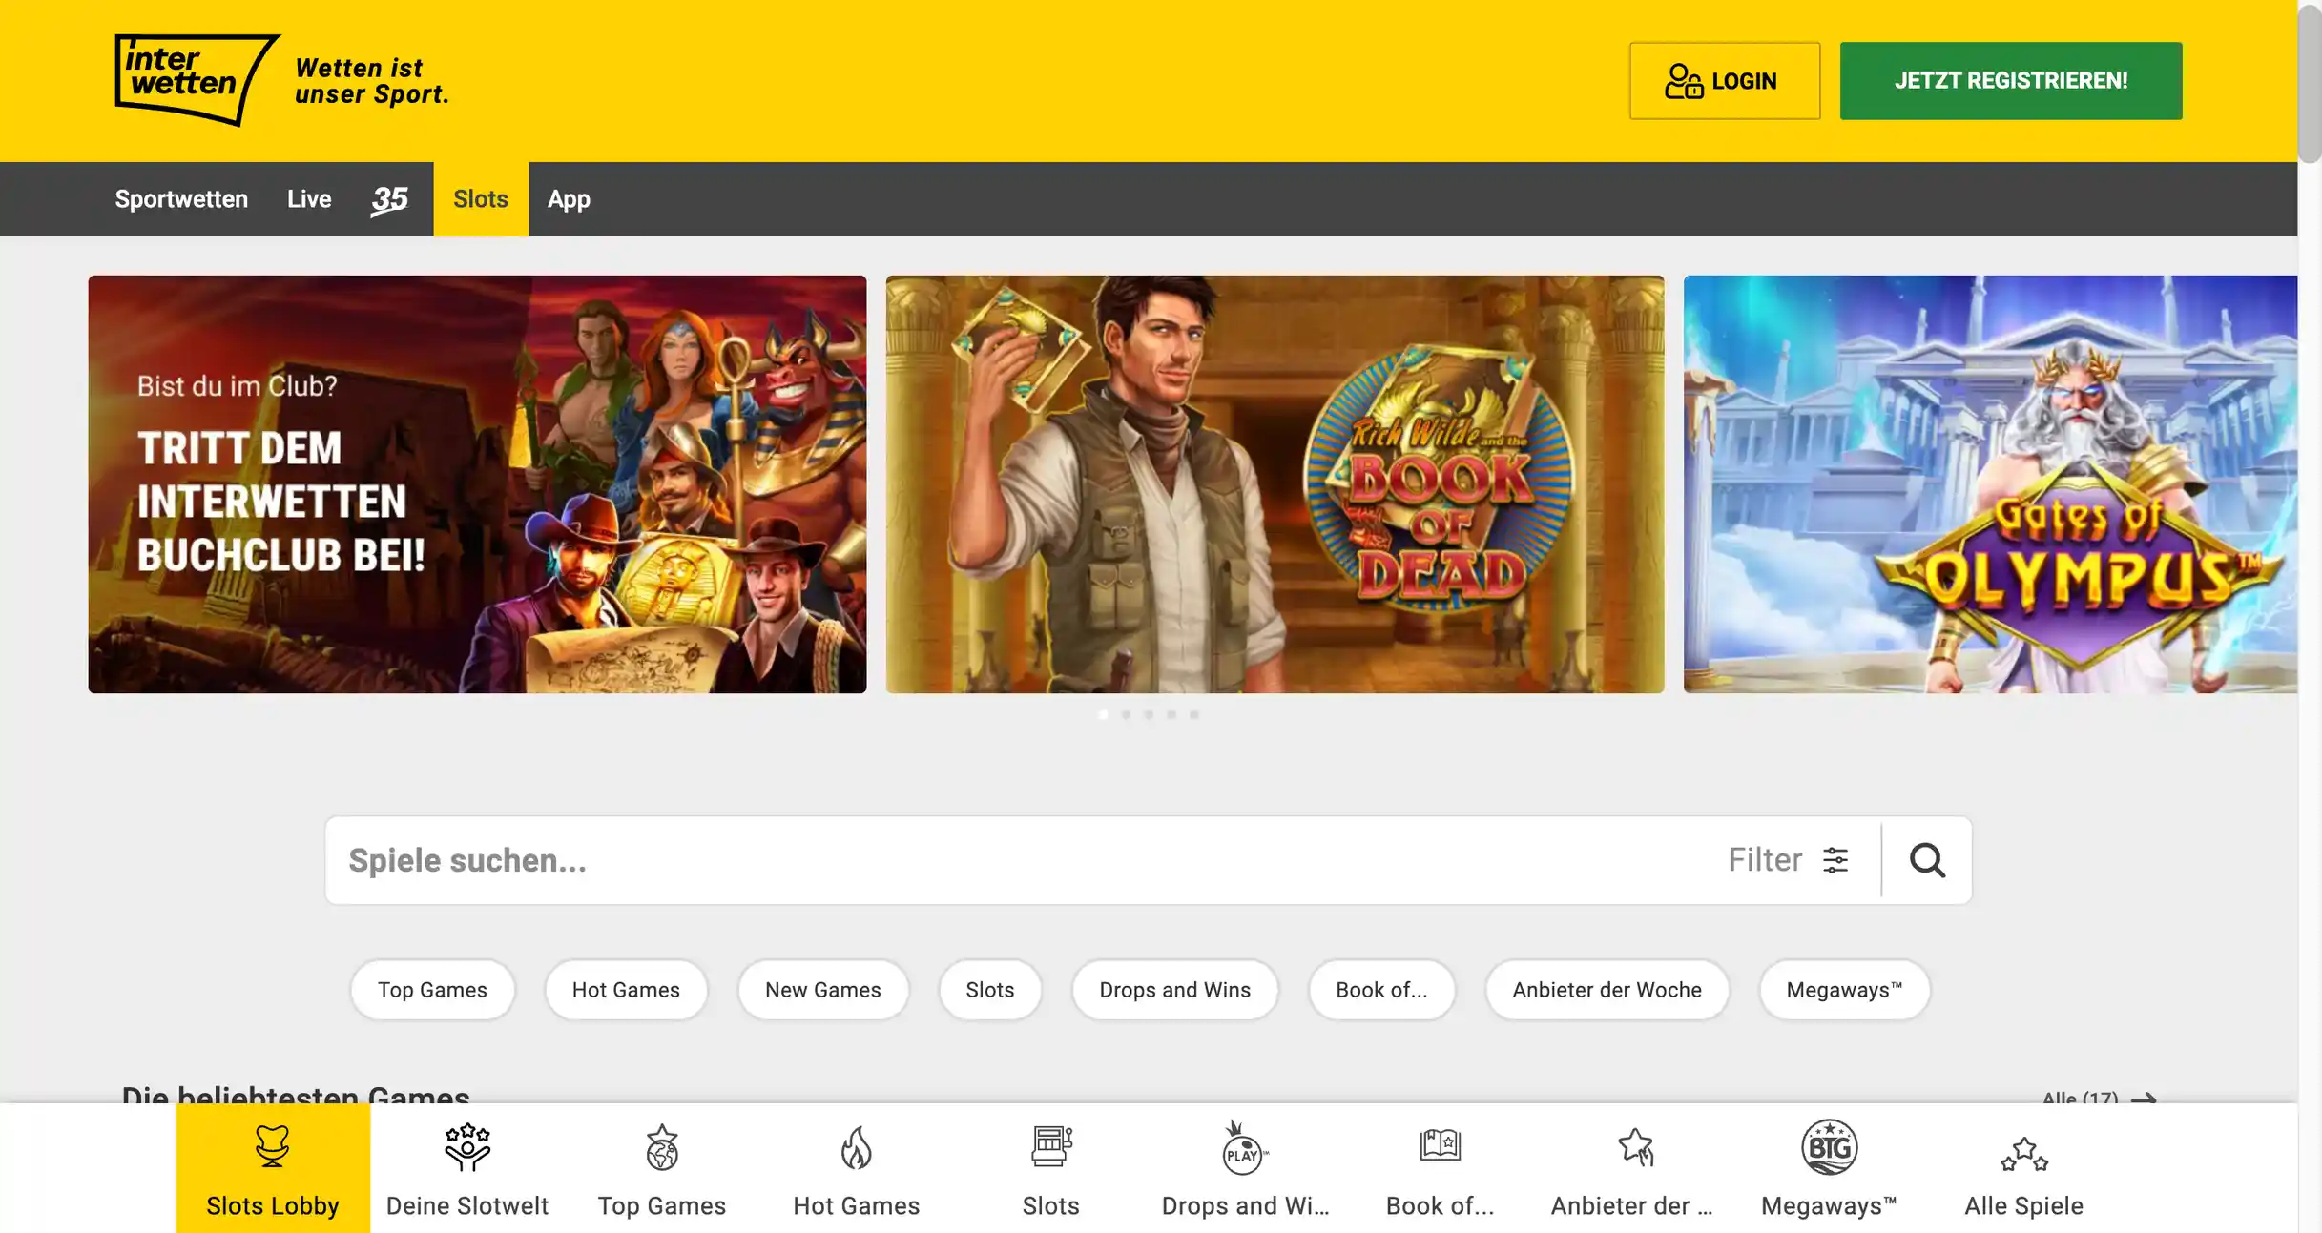The width and height of the screenshot is (2322, 1233).
Task: Open the Interwetten Buchclub banner
Action: [477, 484]
